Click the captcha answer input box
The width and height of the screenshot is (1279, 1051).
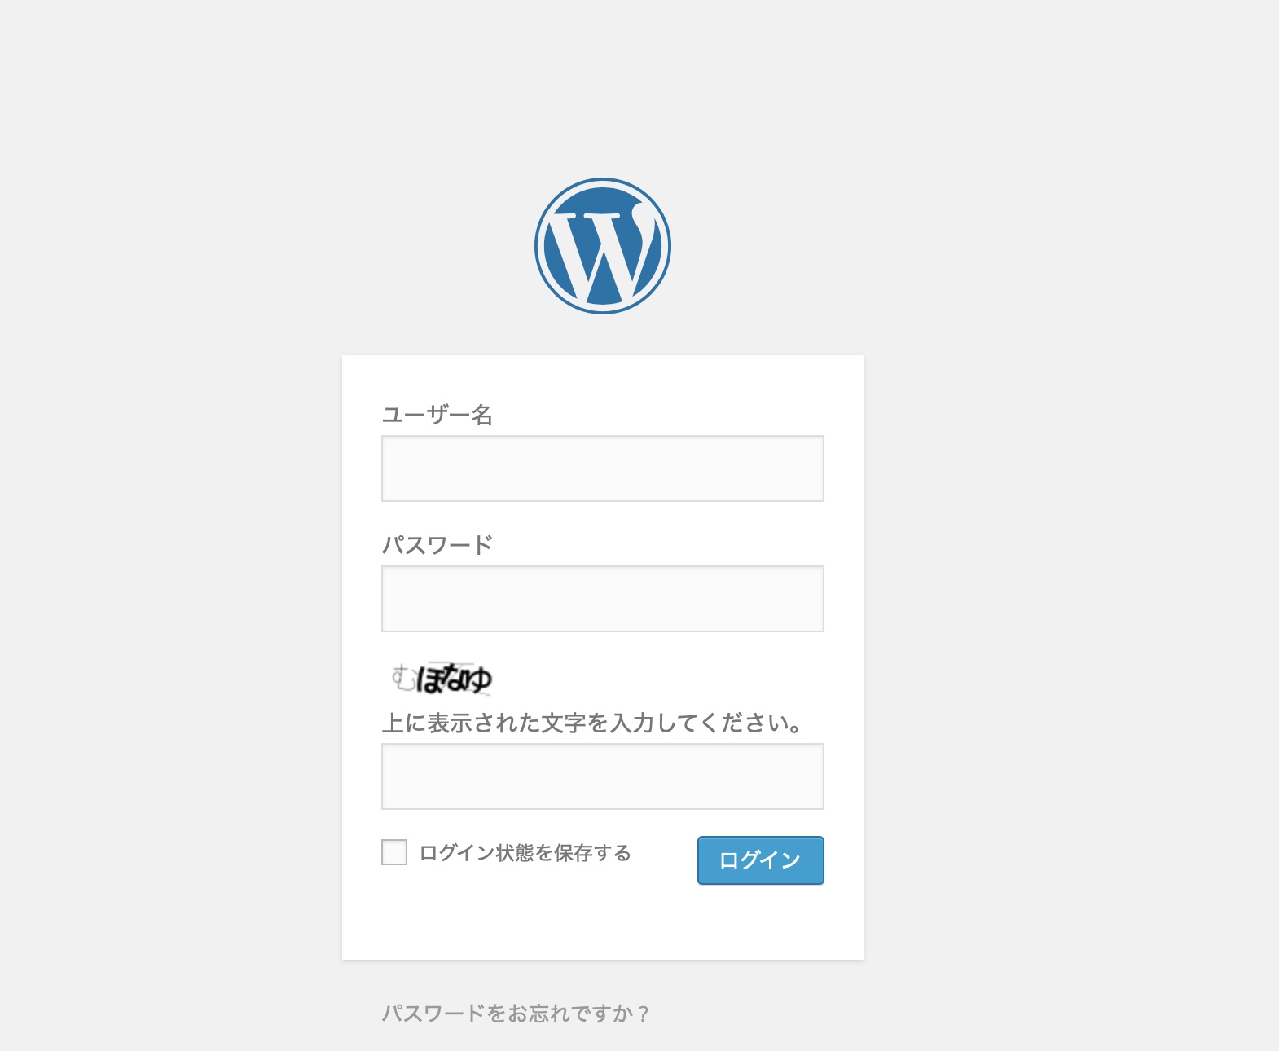tap(603, 776)
